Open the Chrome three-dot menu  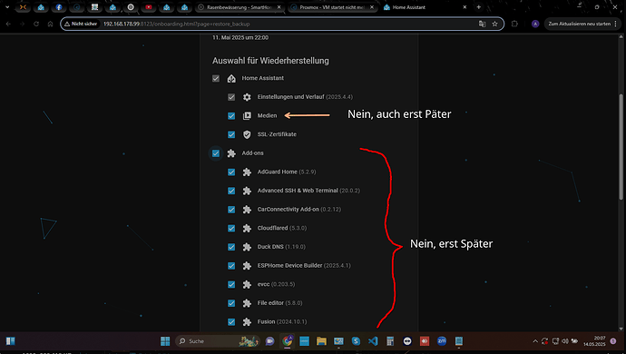(616, 24)
